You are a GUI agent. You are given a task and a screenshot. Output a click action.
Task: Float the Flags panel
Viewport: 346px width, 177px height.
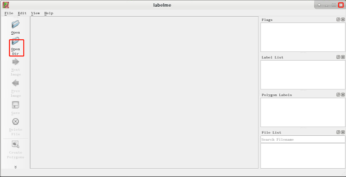point(338,20)
